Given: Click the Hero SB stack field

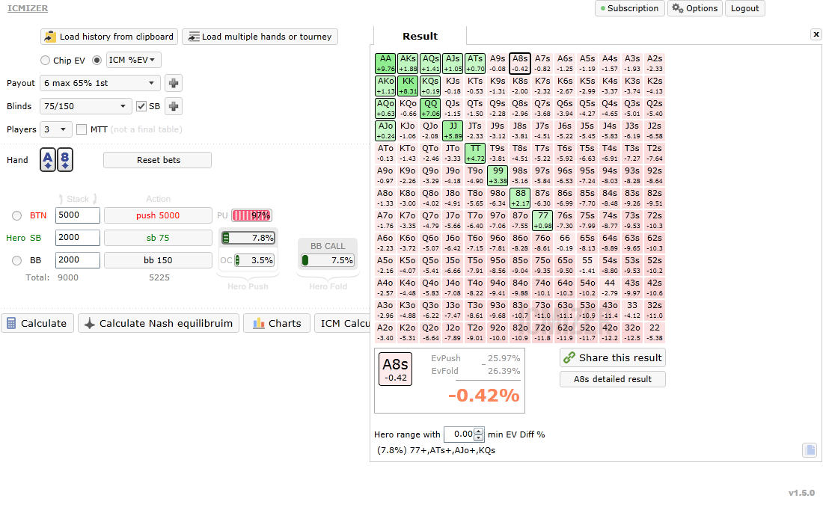Looking at the screenshot, I should 78,238.
